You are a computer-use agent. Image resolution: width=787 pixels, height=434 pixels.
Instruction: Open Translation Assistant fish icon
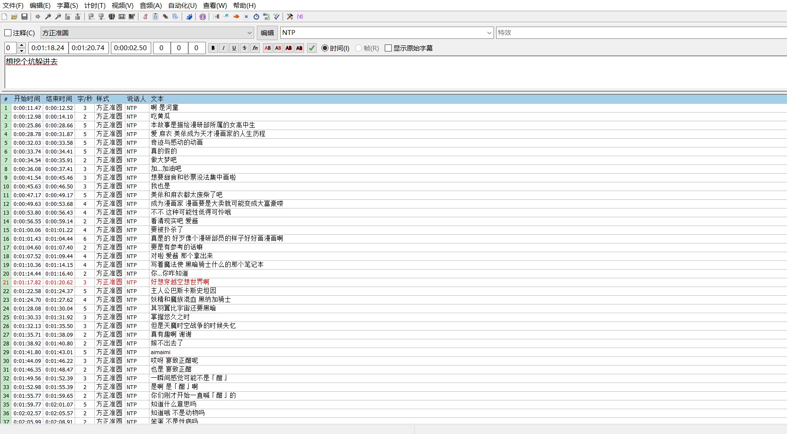[236, 17]
